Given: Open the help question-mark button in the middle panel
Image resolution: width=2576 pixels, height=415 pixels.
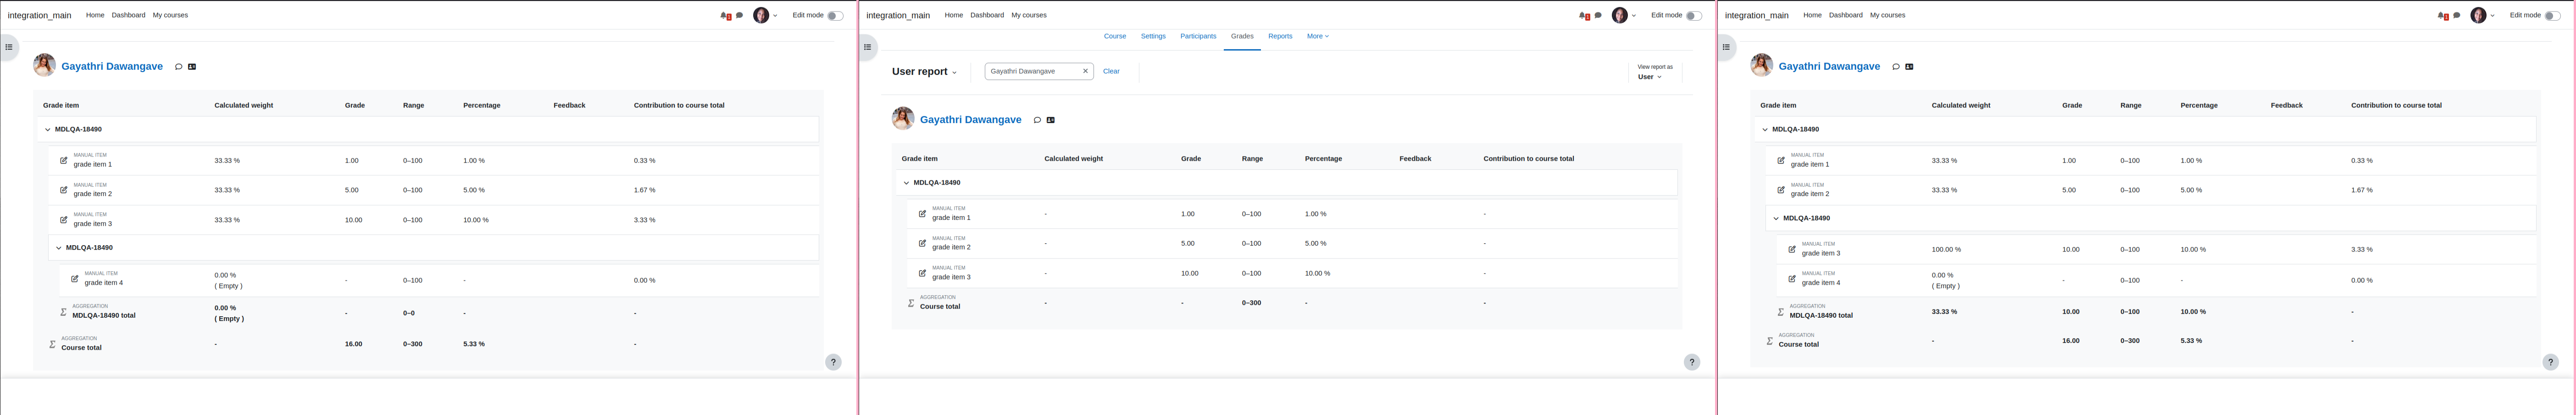Looking at the screenshot, I should (1692, 362).
